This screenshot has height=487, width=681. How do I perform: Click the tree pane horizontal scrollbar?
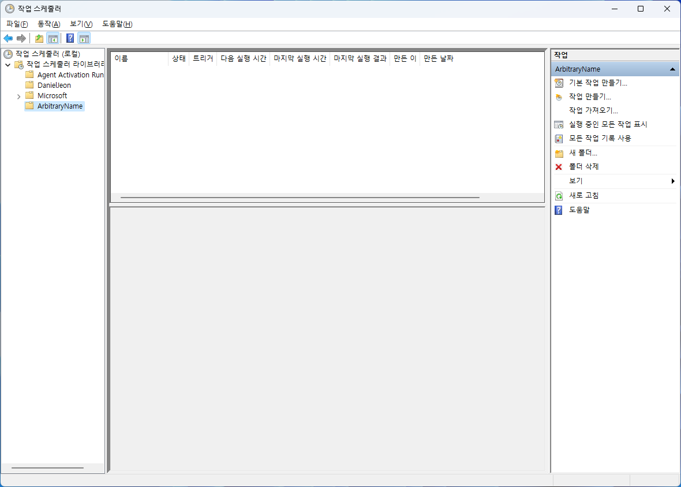(47, 468)
